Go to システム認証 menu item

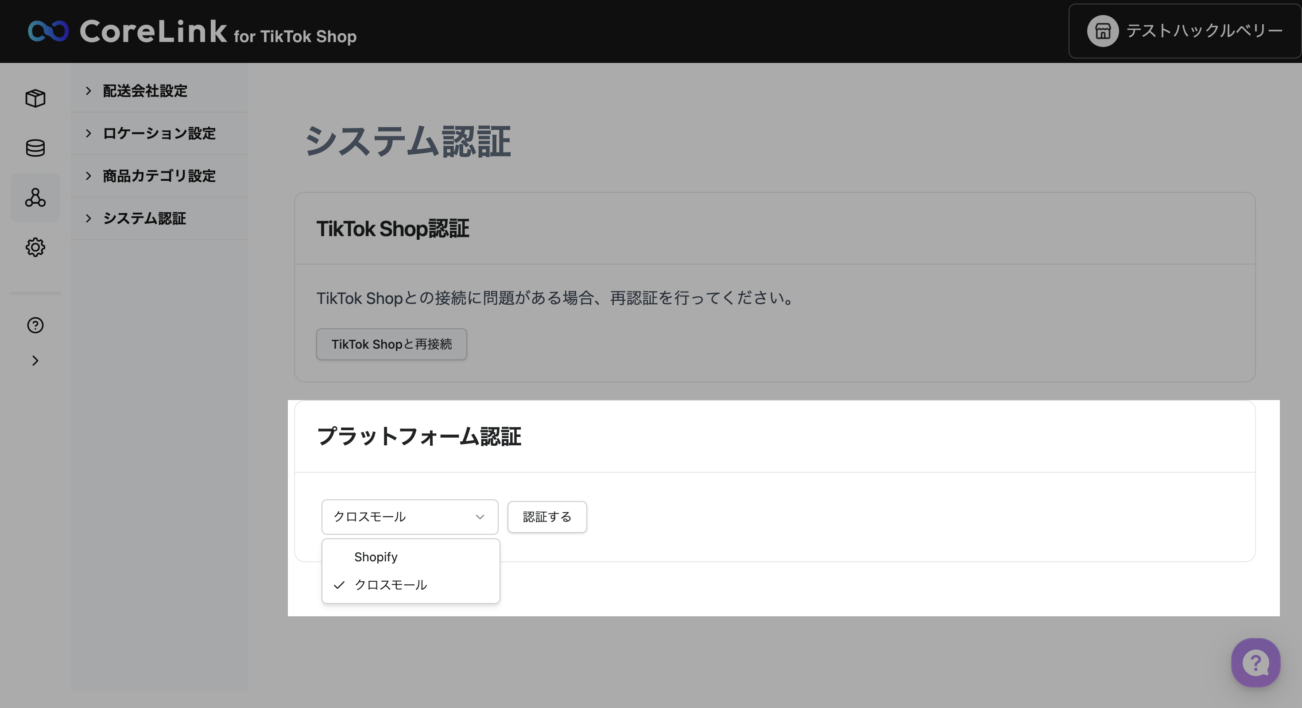[x=144, y=218]
